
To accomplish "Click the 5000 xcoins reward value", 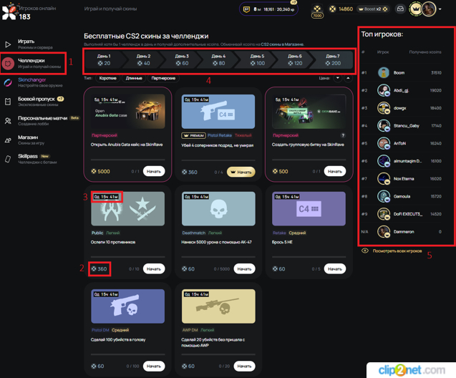I will tap(101, 171).
